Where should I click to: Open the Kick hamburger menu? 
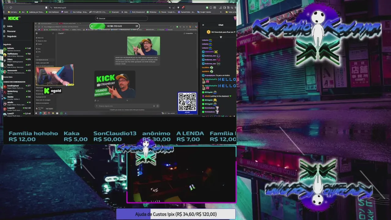(5, 18)
